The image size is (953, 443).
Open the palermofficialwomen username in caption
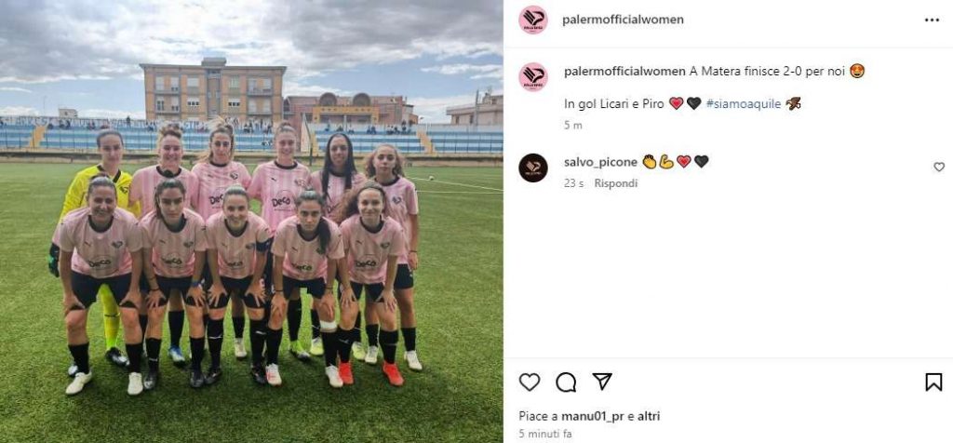[624, 71]
